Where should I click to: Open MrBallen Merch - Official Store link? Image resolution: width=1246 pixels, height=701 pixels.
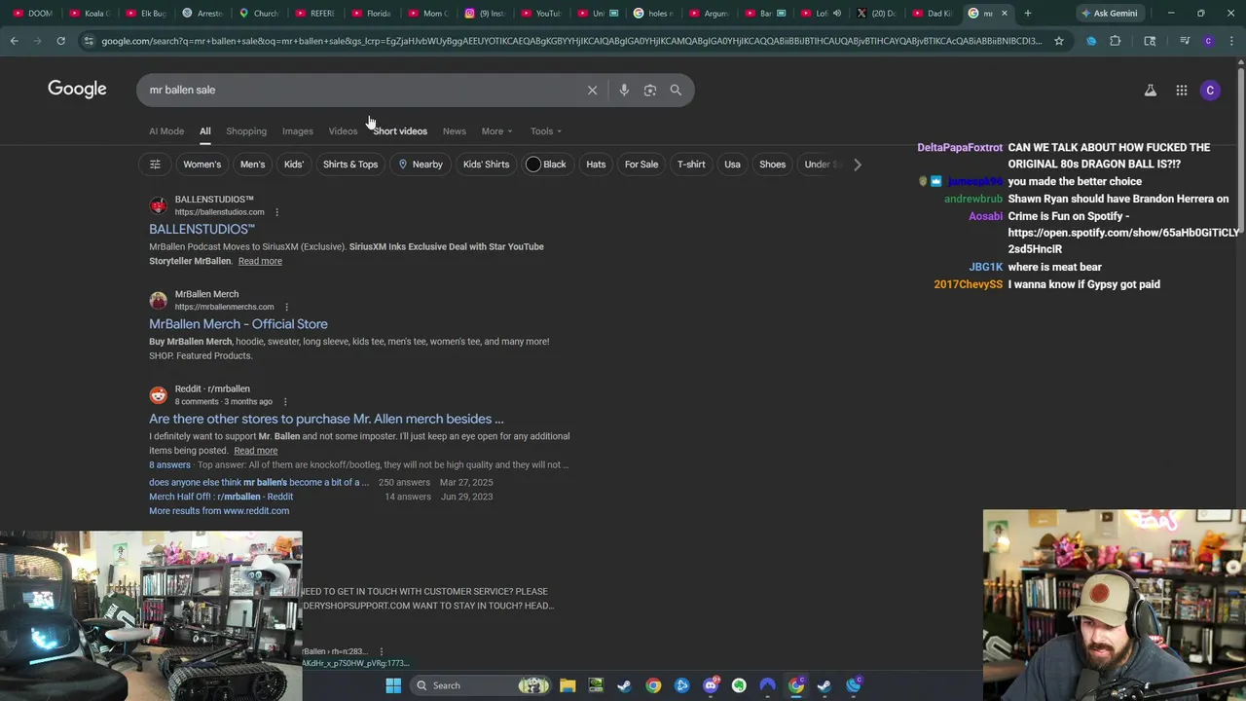point(238,324)
